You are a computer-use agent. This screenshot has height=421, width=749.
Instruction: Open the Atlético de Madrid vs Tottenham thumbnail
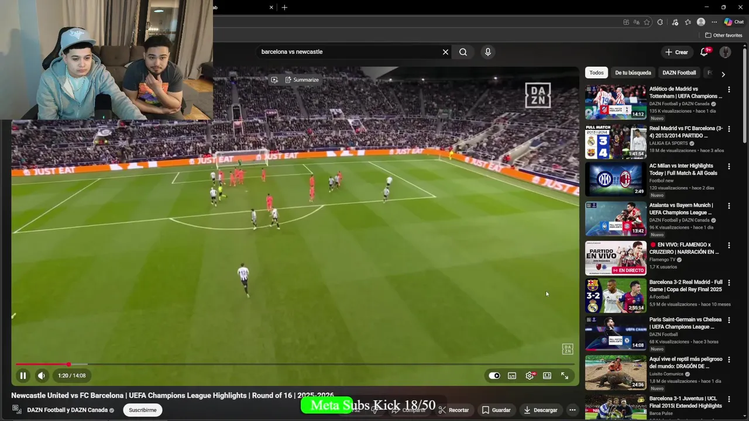click(x=616, y=102)
